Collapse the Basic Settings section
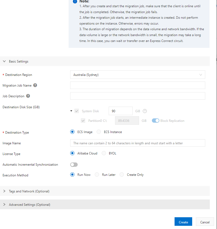Image resolution: width=217 pixels, height=229 pixels. coord(4,61)
